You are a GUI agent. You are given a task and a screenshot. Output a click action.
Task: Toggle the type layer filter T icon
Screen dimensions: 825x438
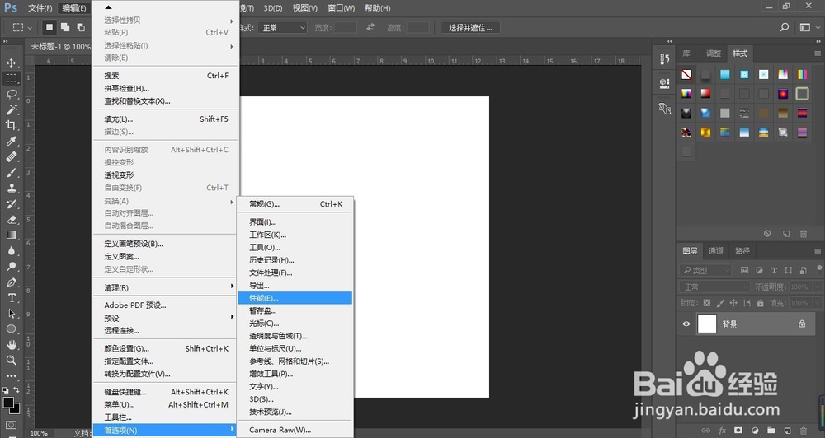pyautogui.click(x=774, y=271)
